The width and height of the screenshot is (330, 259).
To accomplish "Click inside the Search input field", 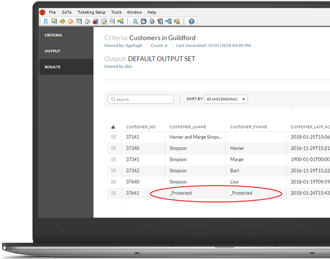I will [141, 99].
